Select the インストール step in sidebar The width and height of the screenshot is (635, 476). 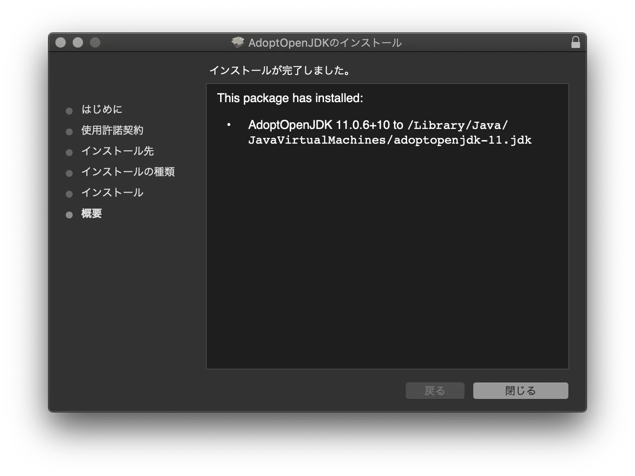tap(112, 193)
